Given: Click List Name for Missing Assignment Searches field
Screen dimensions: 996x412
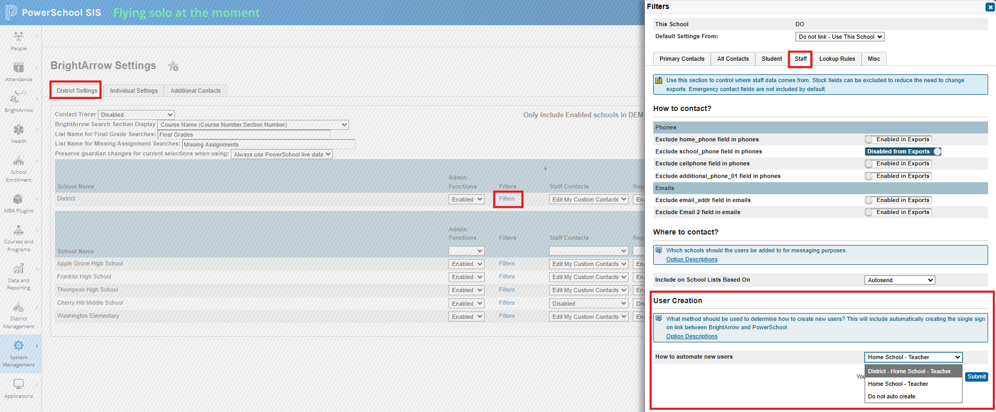Looking at the screenshot, I should click(268, 144).
